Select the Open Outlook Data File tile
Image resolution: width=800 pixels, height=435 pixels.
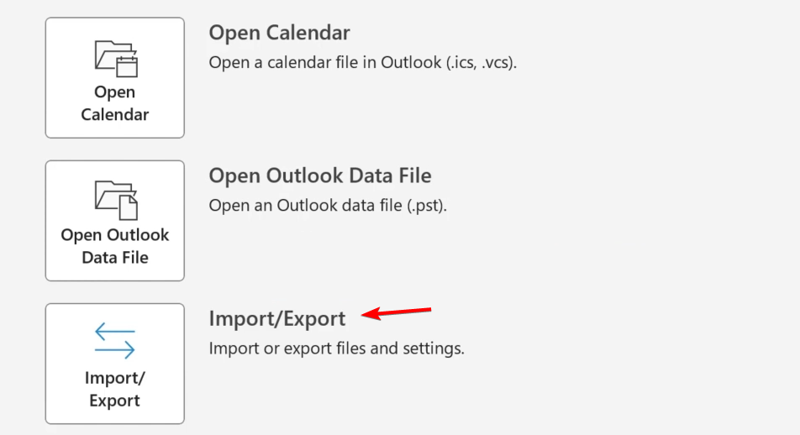(115, 220)
